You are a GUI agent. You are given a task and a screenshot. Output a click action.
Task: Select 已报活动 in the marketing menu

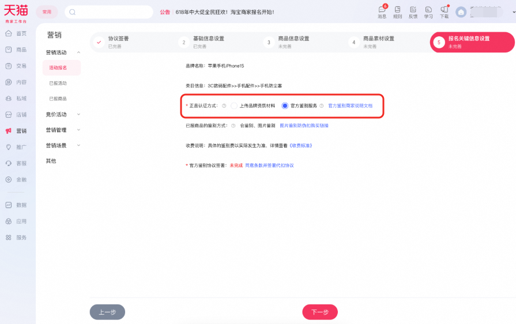click(58, 83)
